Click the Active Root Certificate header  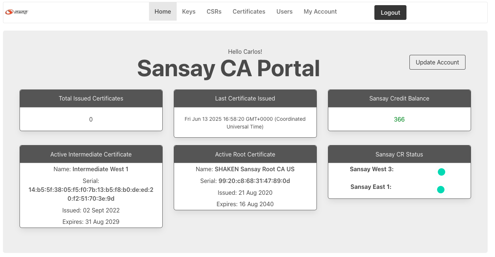tap(245, 154)
